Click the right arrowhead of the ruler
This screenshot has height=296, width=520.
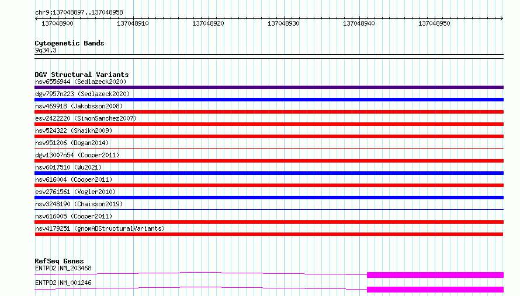coord(502,19)
